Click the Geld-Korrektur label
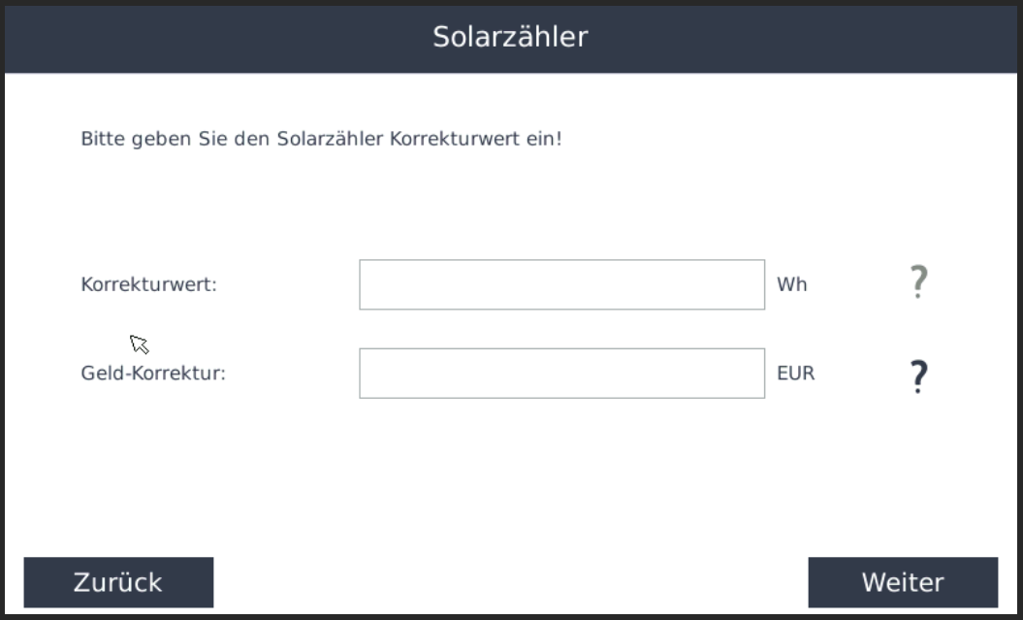The height and width of the screenshot is (620, 1023). coord(153,374)
